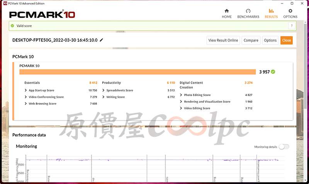The height and width of the screenshot is (184, 309).
Task: Click the green valid score check icon
Action: click(12, 26)
